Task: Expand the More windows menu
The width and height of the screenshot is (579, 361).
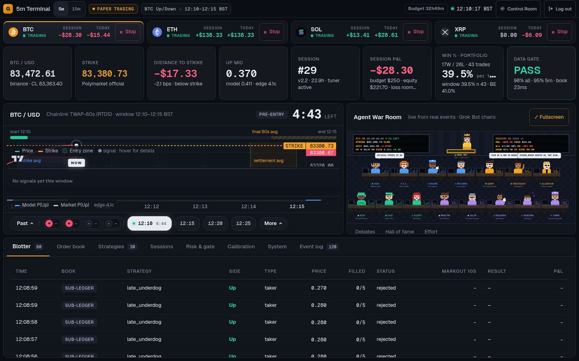Action: click(273, 223)
